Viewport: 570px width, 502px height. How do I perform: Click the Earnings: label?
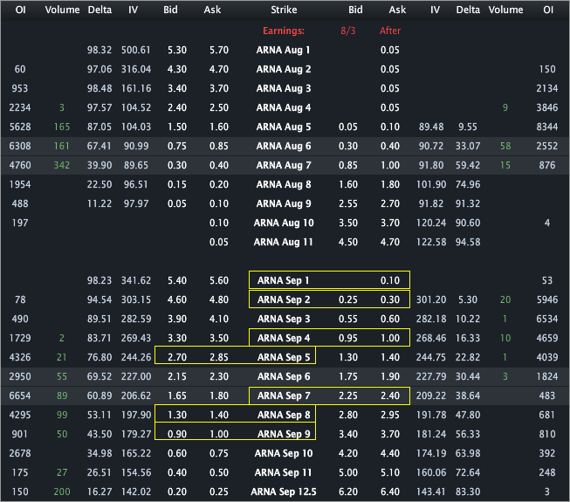(284, 31)
